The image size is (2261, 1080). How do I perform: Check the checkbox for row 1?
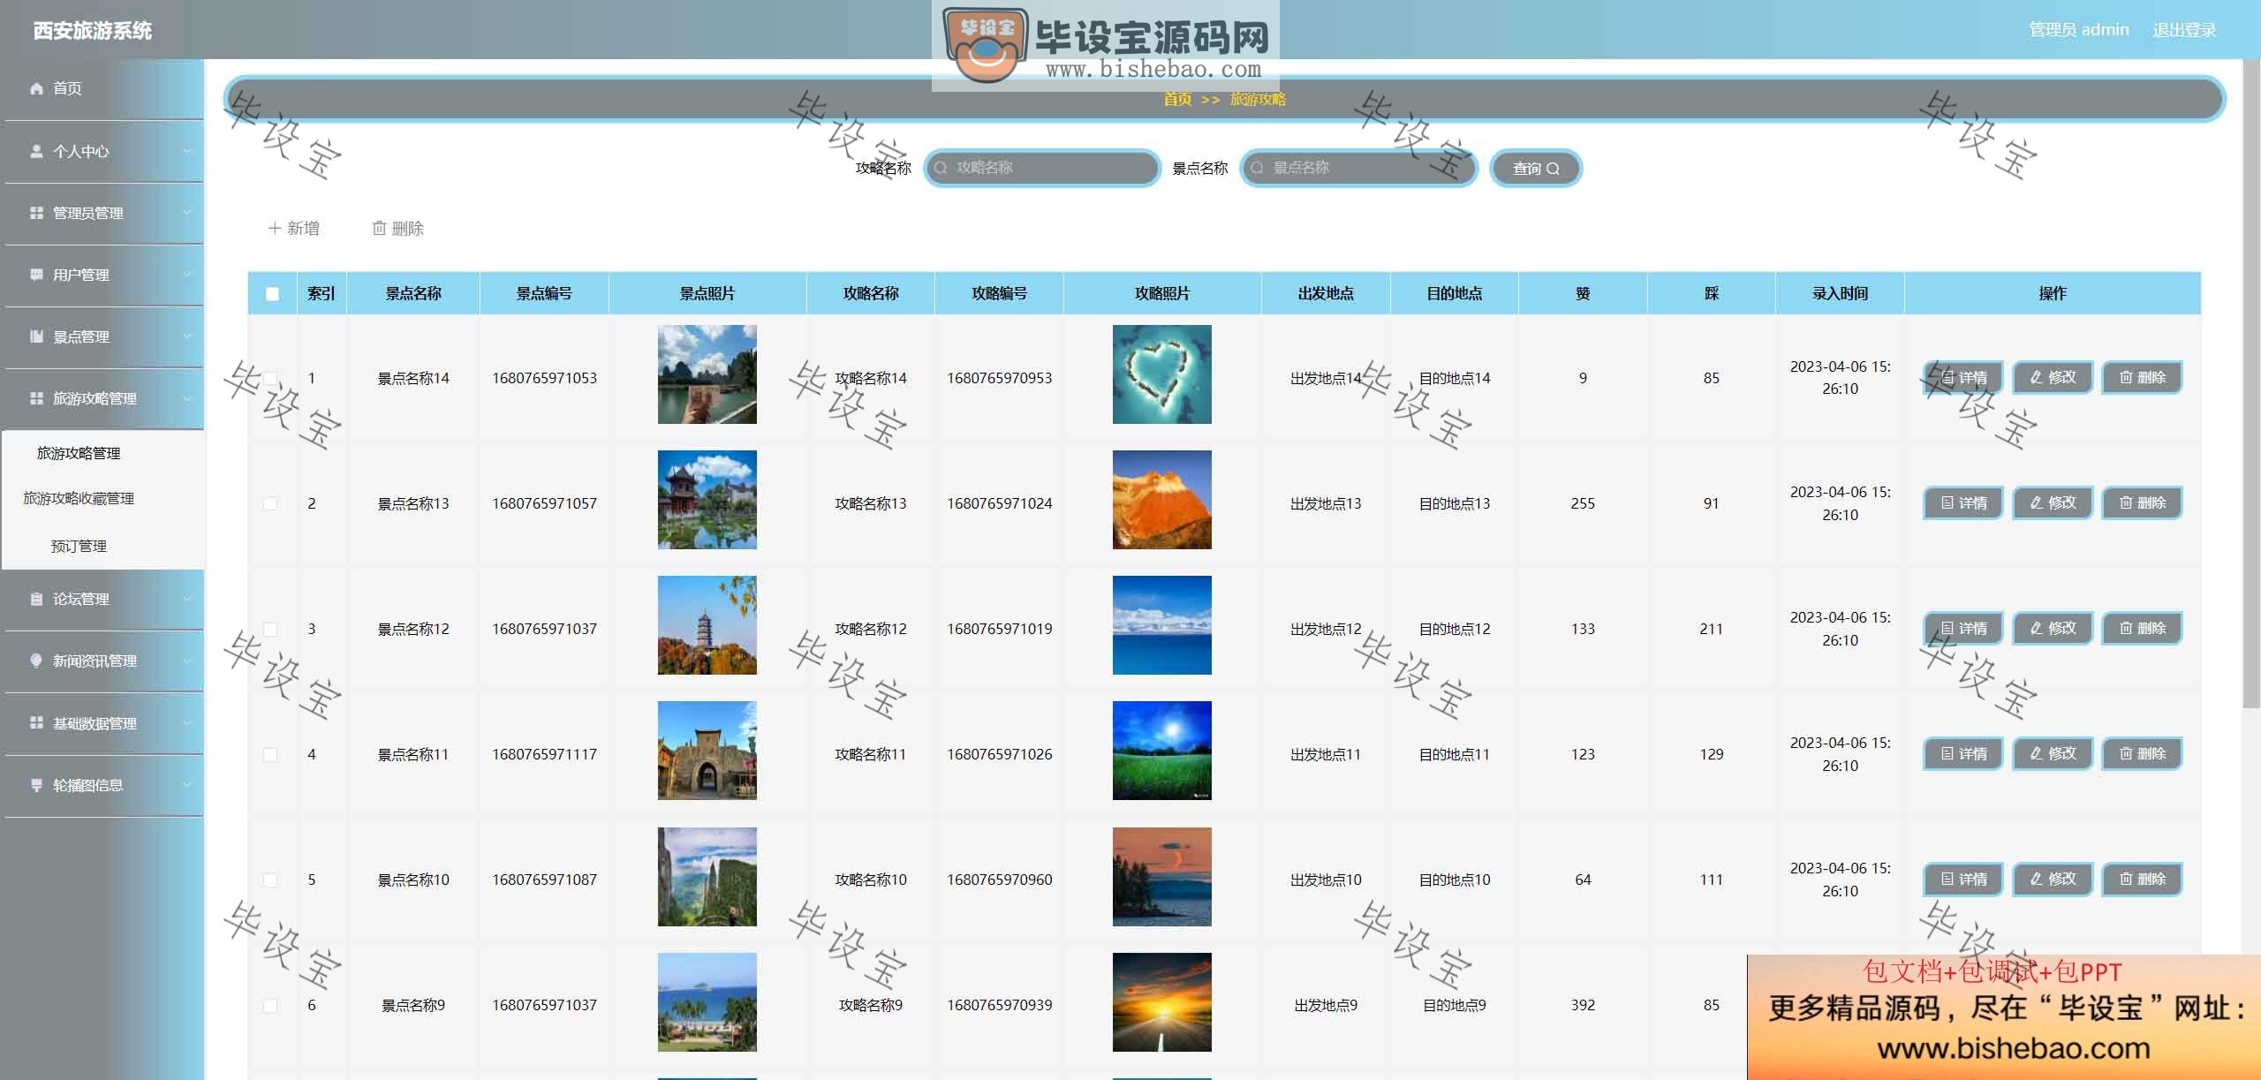click(x=270, y=379)
